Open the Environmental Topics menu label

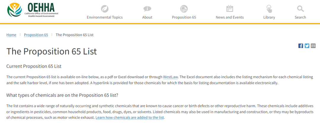pos(105,17)
